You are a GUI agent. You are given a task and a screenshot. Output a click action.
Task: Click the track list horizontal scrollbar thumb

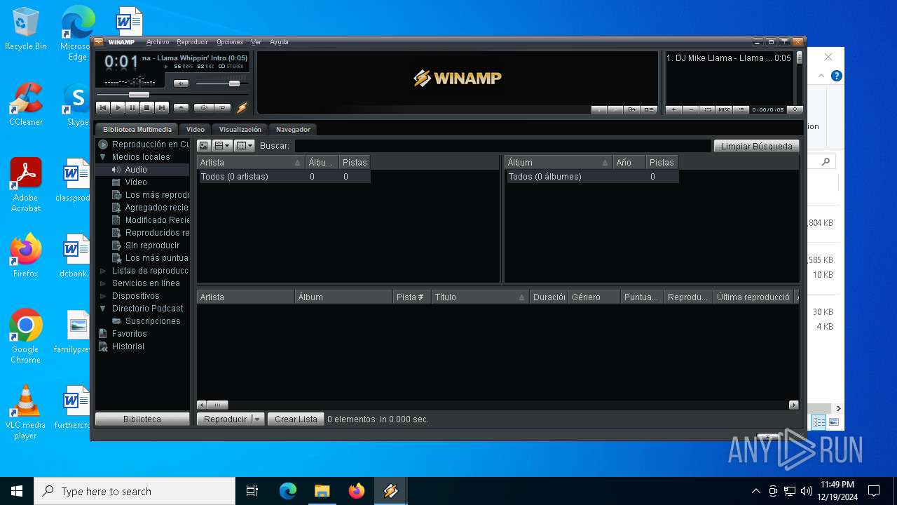(x=217, y=405)
